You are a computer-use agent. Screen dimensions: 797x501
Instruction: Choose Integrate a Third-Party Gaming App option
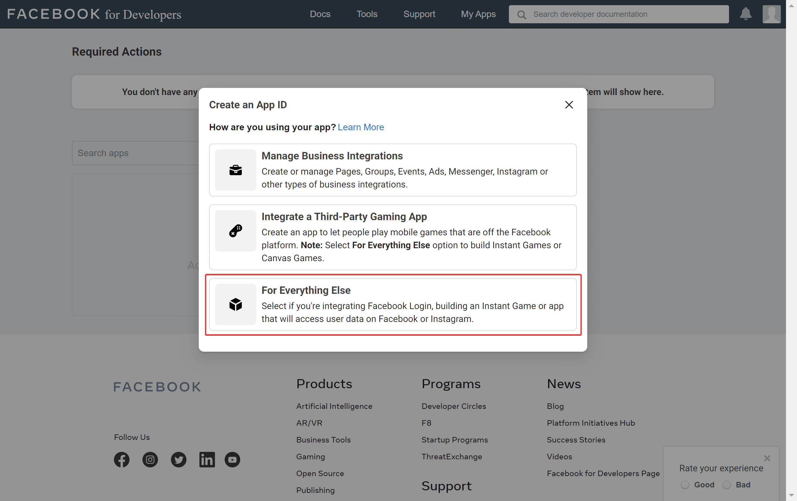pyautogui.click(x=393, y=237)
